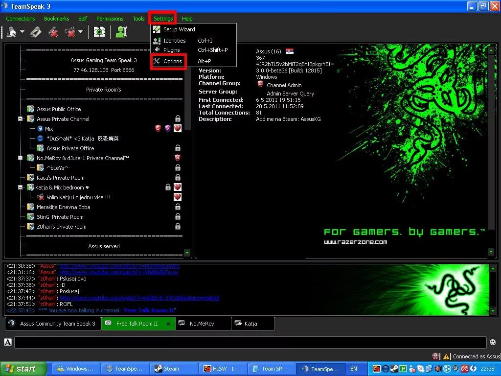Image resolution: width=501 pixels, height=376 pixels.
Task: Click chat log scroll down arrow
Action: (493, 311)
